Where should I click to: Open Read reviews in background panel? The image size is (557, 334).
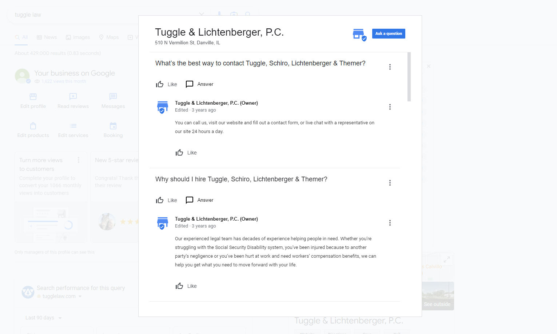(73, 101)
